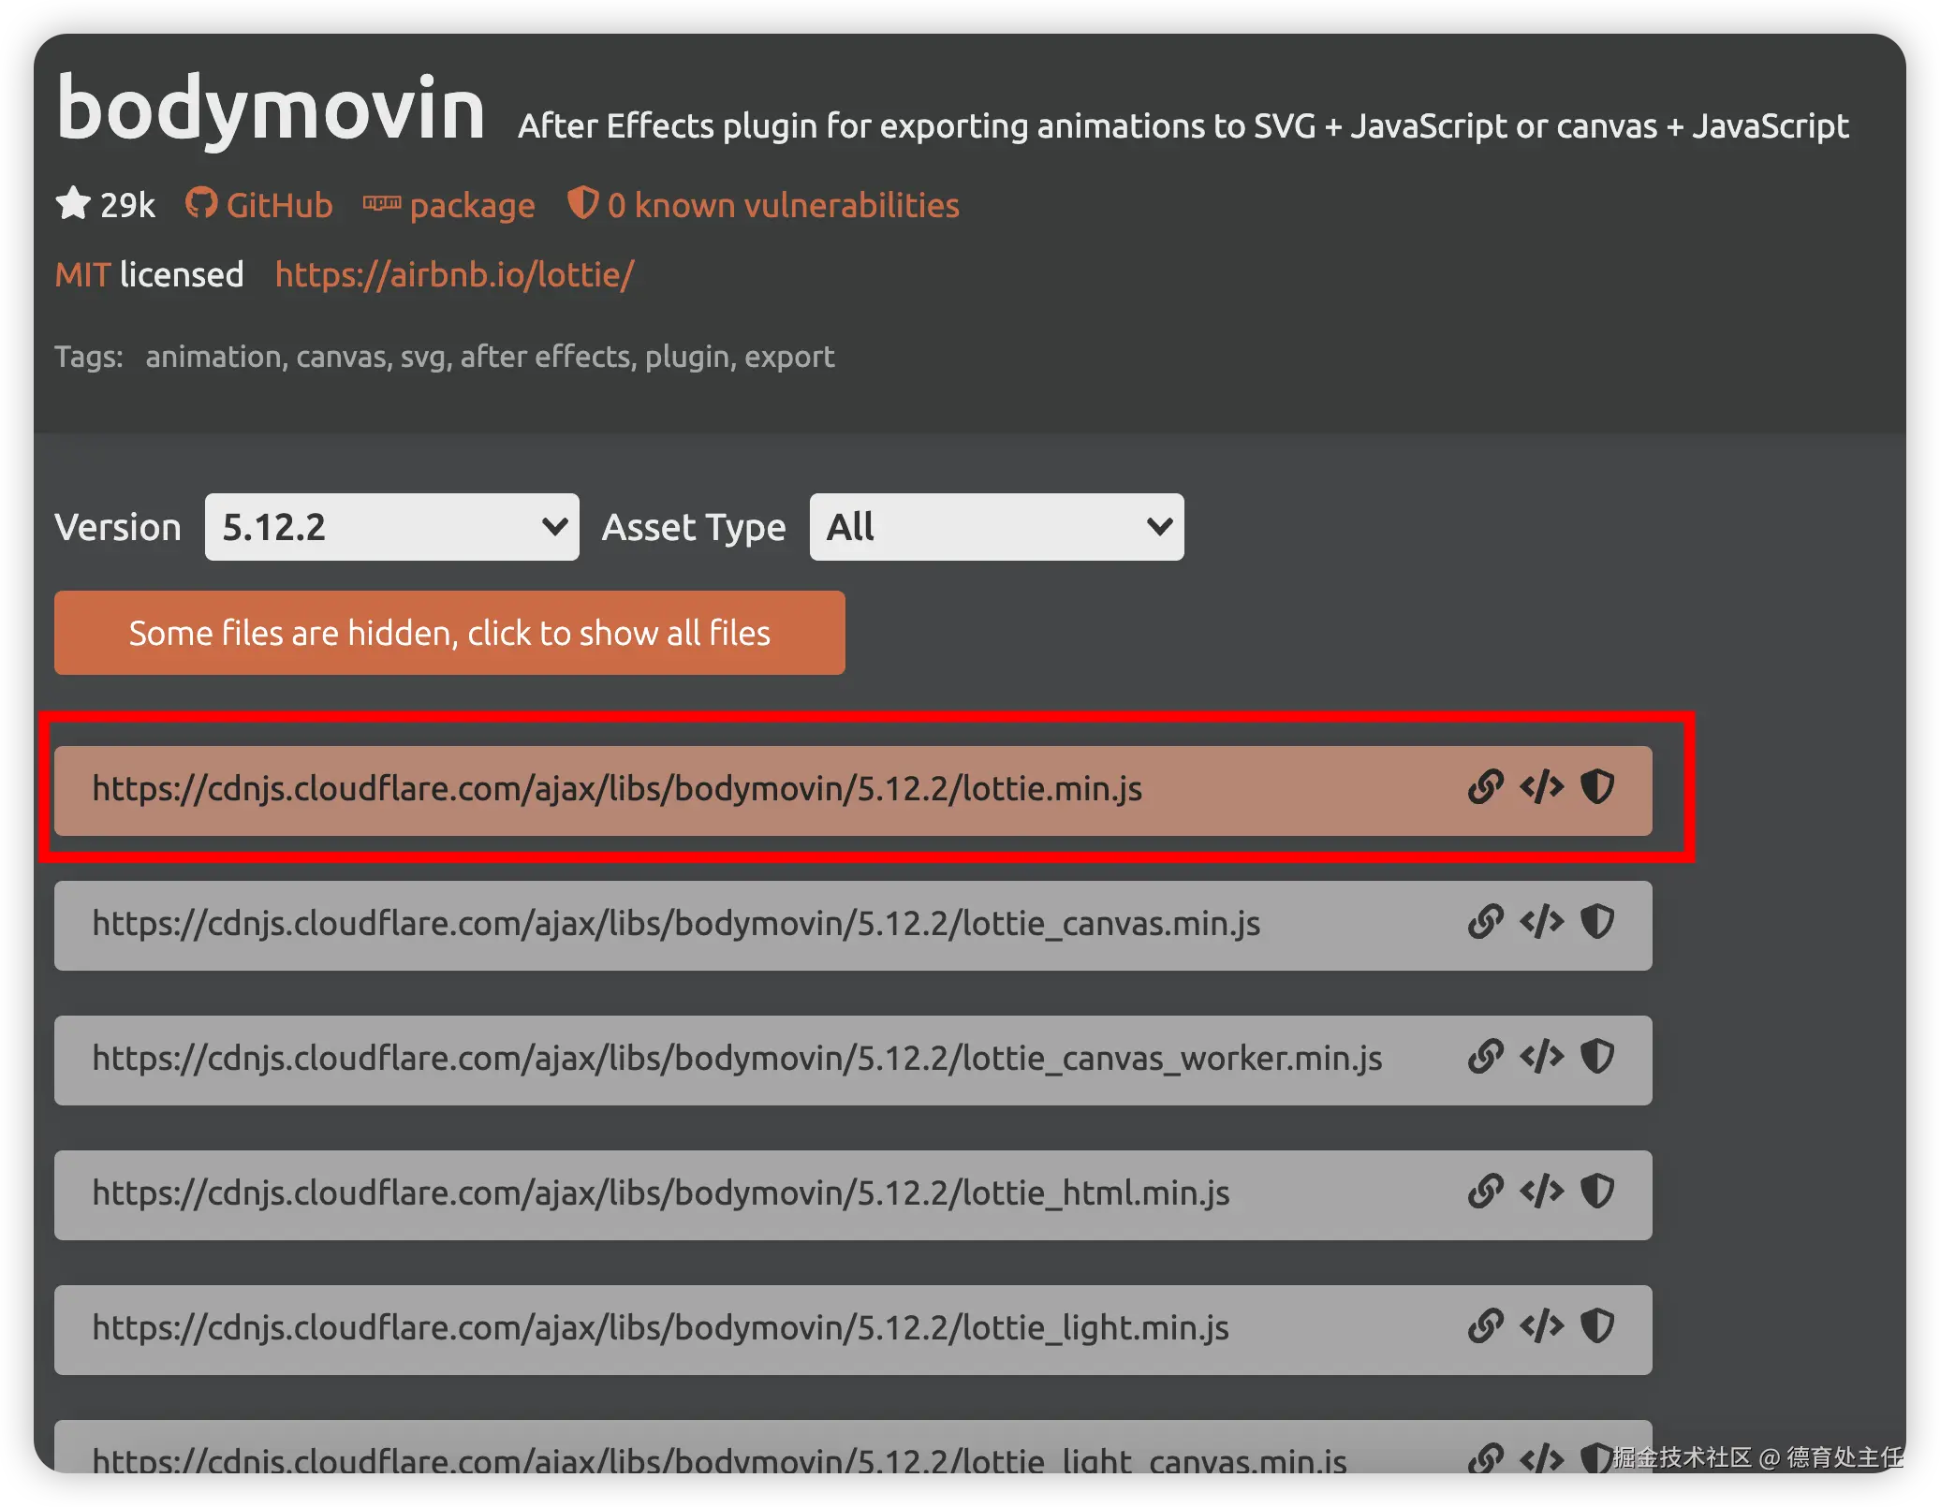Show all hidden files button
The width and height of the screenshot is (1940, 1507).
449,633
